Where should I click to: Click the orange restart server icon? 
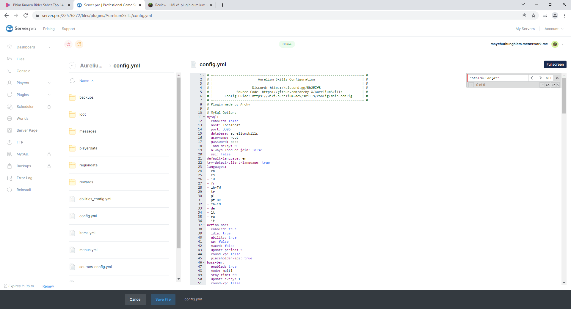coord(79,44)
